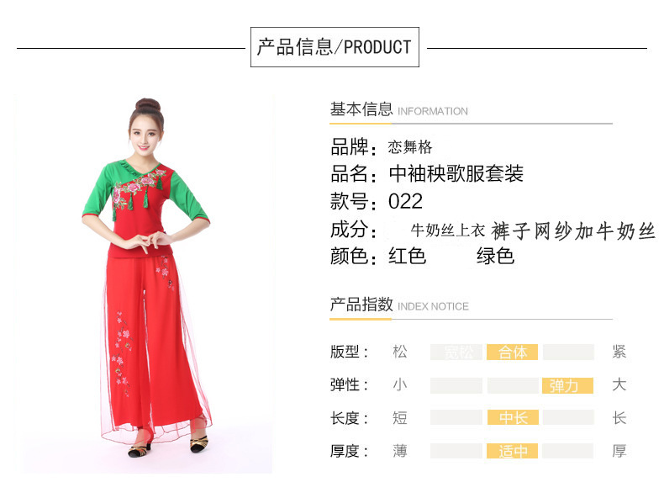
Task: Select the 弹力 elasticity indicator
Action: click(x=567, y=385)
